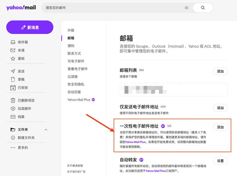Open the 收件箱 inbox folder icon

click(13, 42)
